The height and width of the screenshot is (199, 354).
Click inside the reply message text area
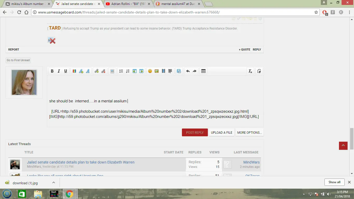click(x=155, y=101)
